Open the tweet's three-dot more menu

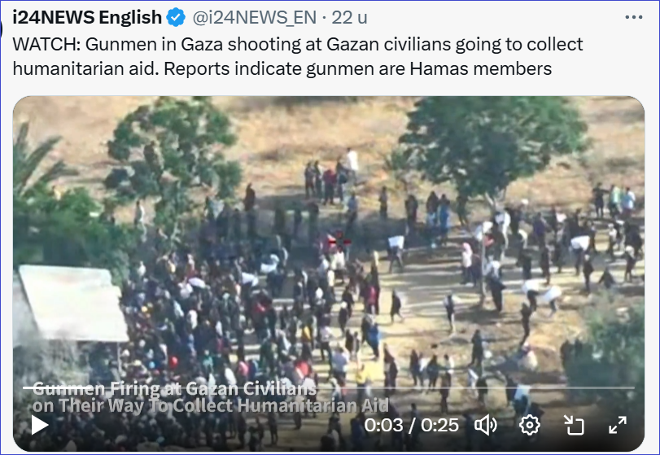click(x=633, y=17)
